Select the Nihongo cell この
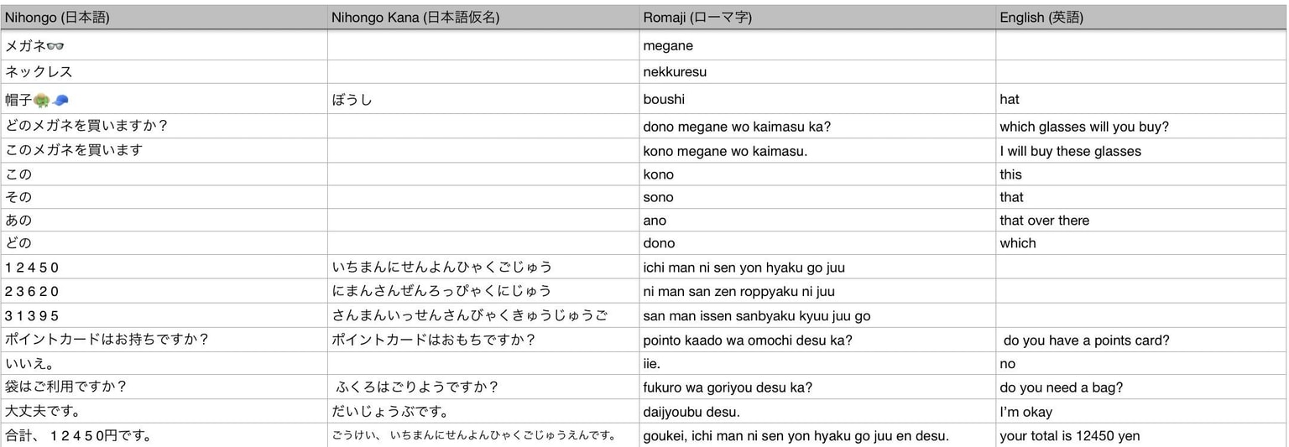 point(164,174)
